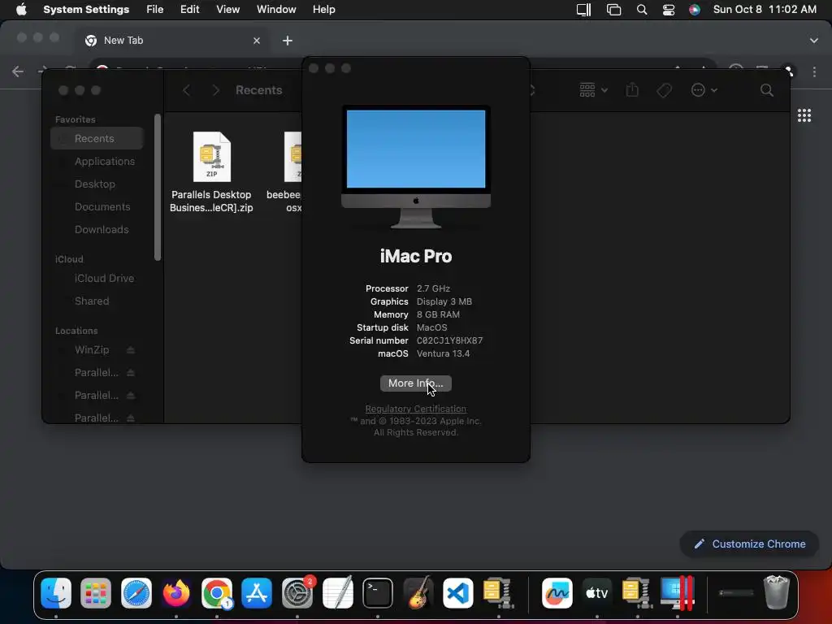Close the New Tab tab
The image size is (832, 624).
257,41
